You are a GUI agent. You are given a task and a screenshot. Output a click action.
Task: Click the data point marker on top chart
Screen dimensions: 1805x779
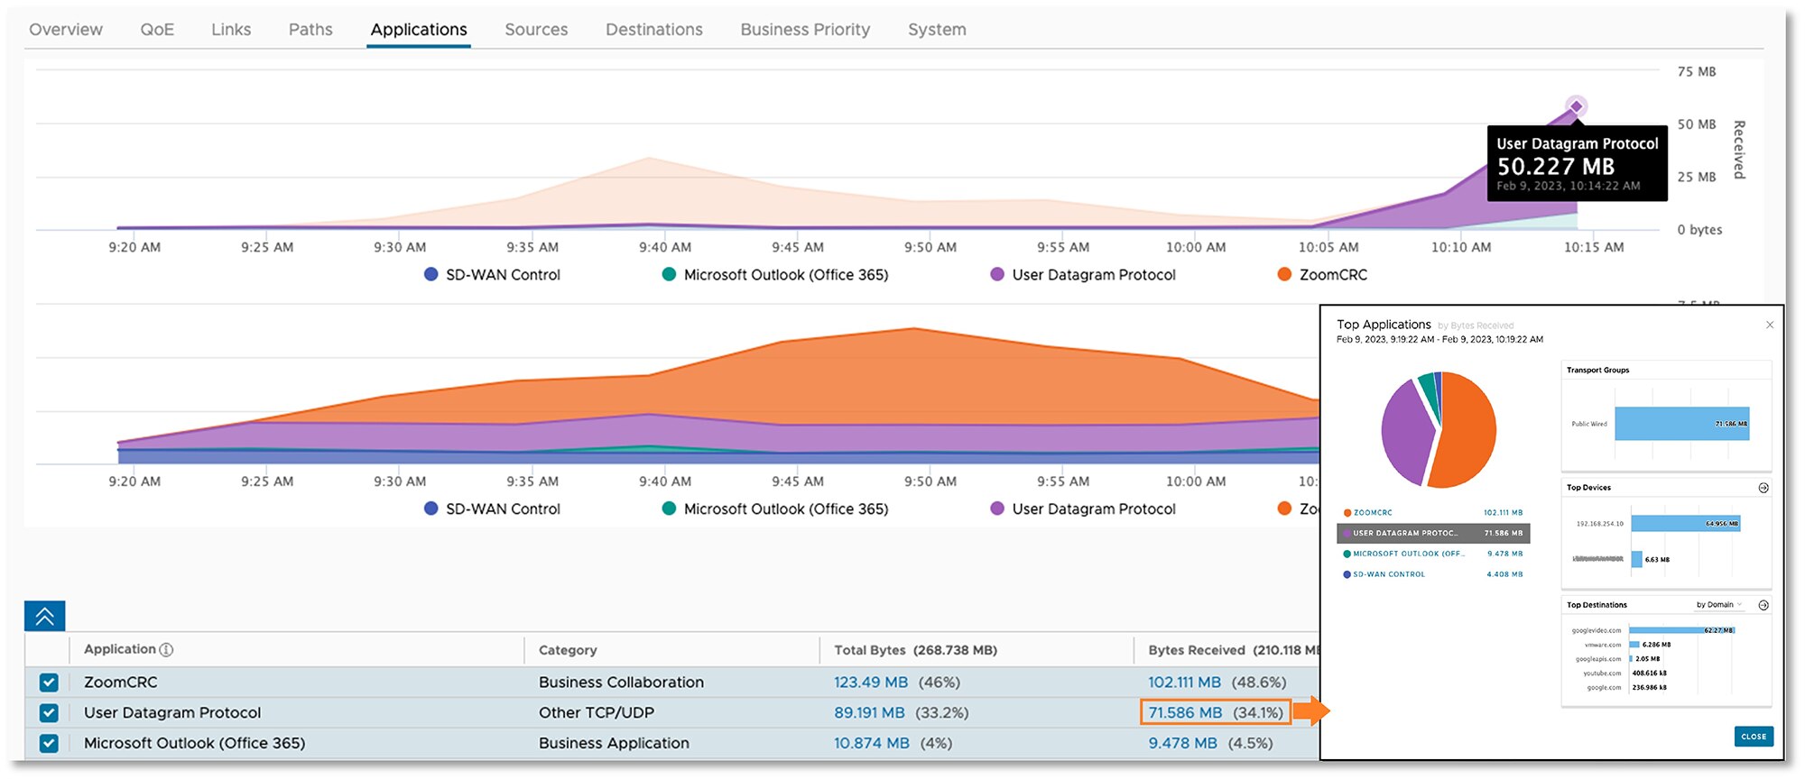tap(1576, 106)
